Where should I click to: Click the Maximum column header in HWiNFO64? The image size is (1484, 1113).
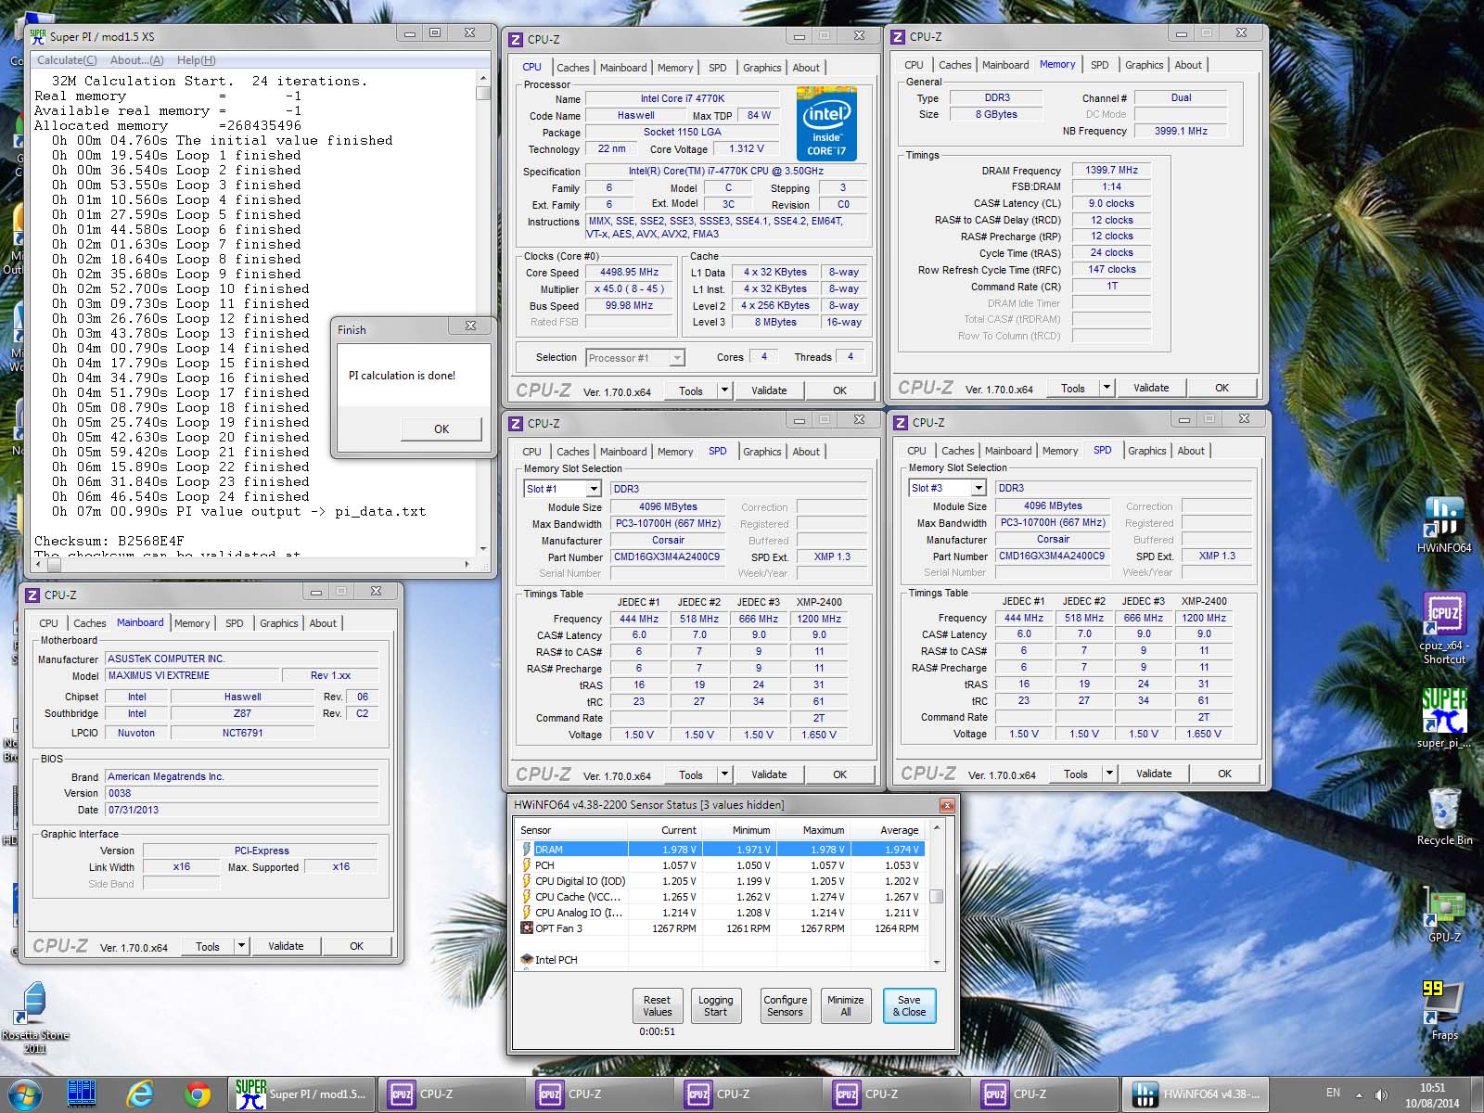812,830
